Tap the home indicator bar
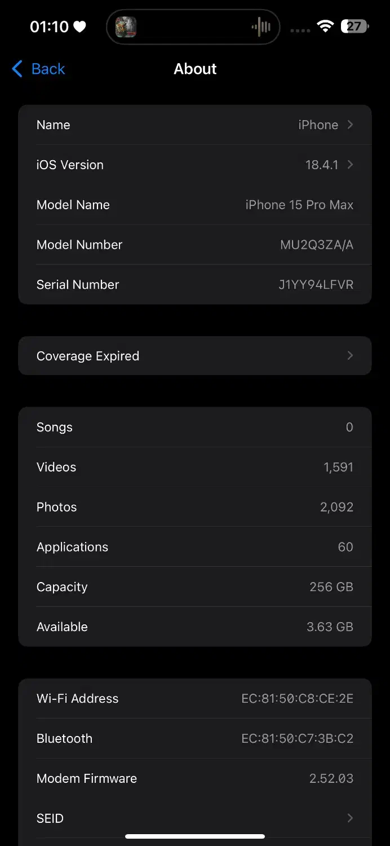 (x=195, y=836)
